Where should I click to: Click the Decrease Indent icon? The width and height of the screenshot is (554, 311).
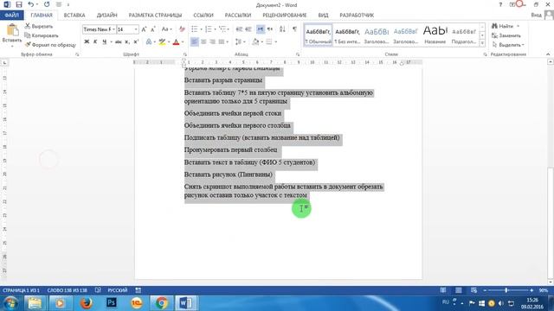[239, 29]
